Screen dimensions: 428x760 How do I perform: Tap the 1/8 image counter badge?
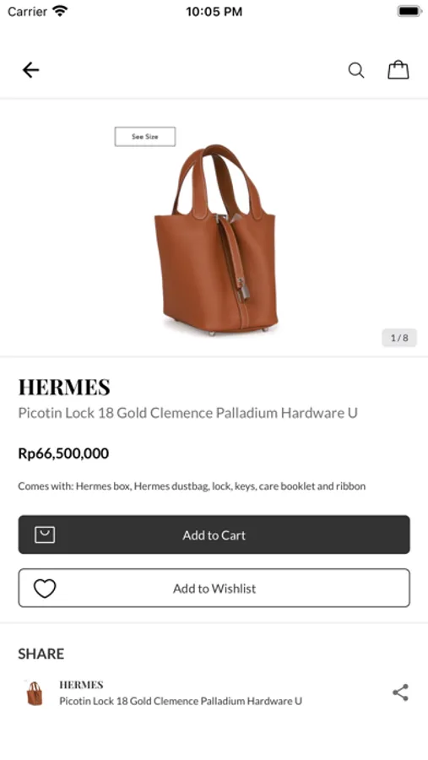pos(399,338)
